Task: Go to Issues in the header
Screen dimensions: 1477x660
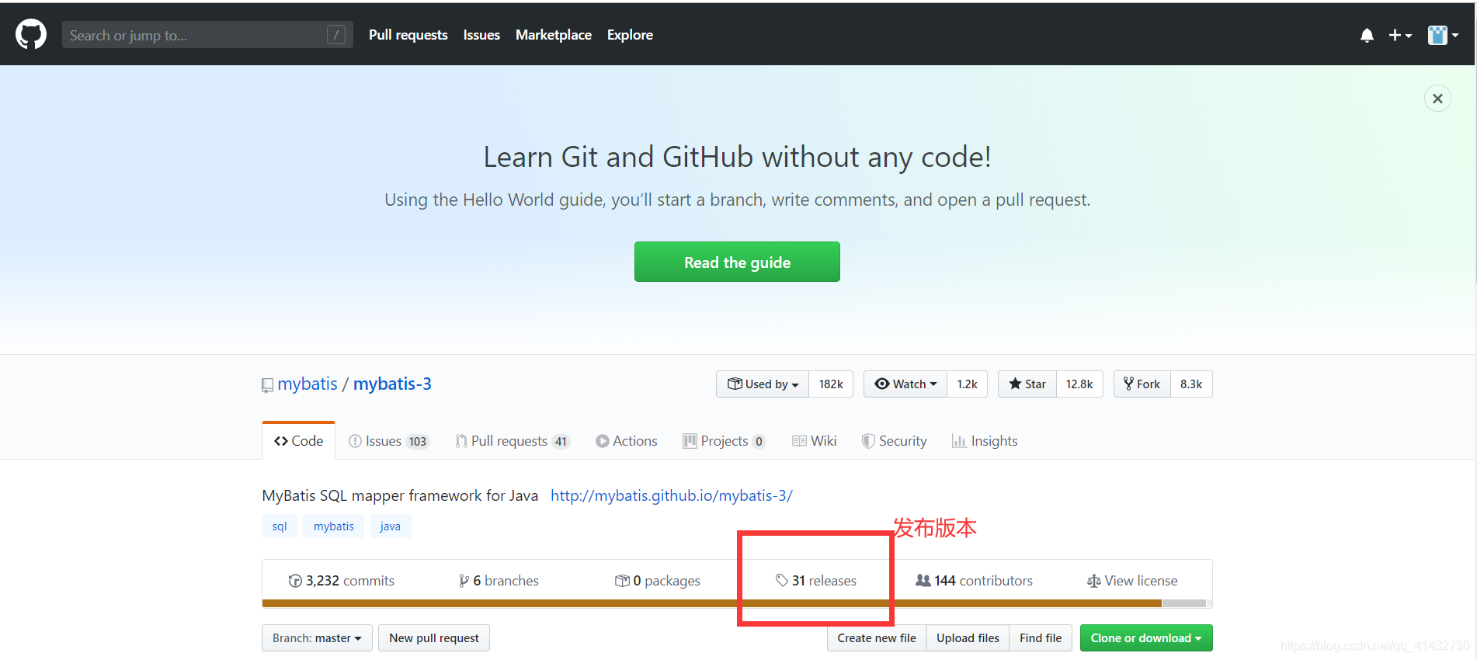Action: tap(481, 35)
